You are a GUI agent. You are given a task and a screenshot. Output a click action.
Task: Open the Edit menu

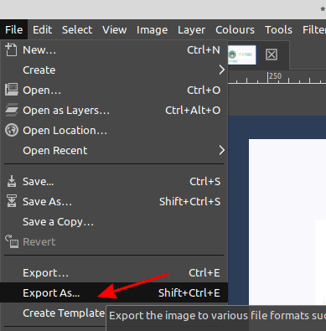(42, 29)
